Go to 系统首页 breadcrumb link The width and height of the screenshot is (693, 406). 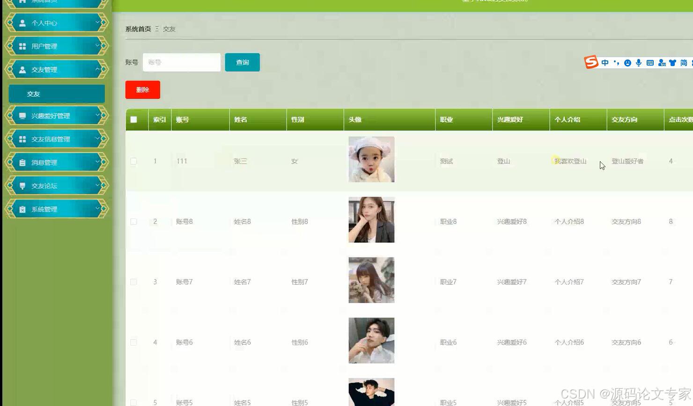138,29
